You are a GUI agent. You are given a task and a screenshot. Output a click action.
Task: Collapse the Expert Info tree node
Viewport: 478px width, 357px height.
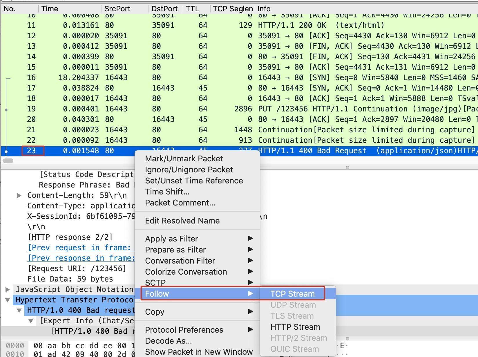click(31, 321)
